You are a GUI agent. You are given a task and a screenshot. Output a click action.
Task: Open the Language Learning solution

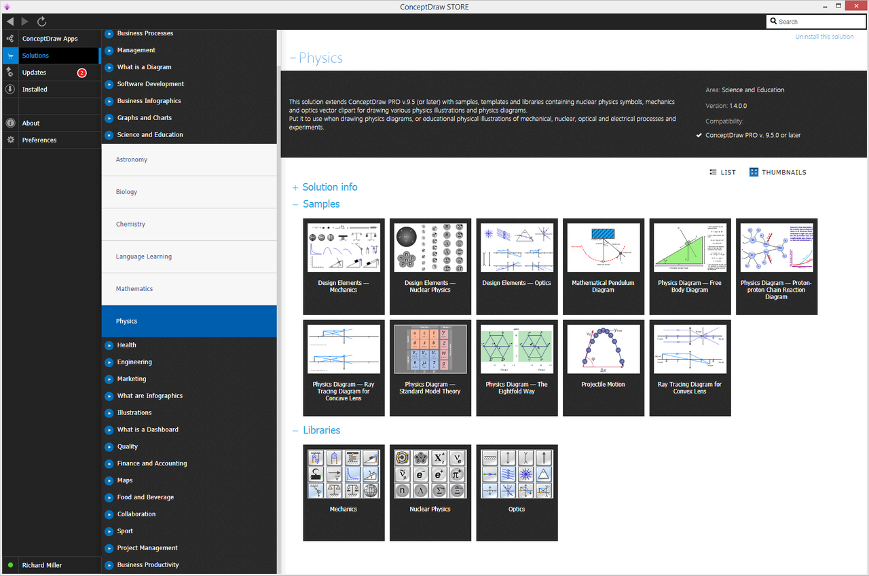pyautogui.click(x=189, y=256)
